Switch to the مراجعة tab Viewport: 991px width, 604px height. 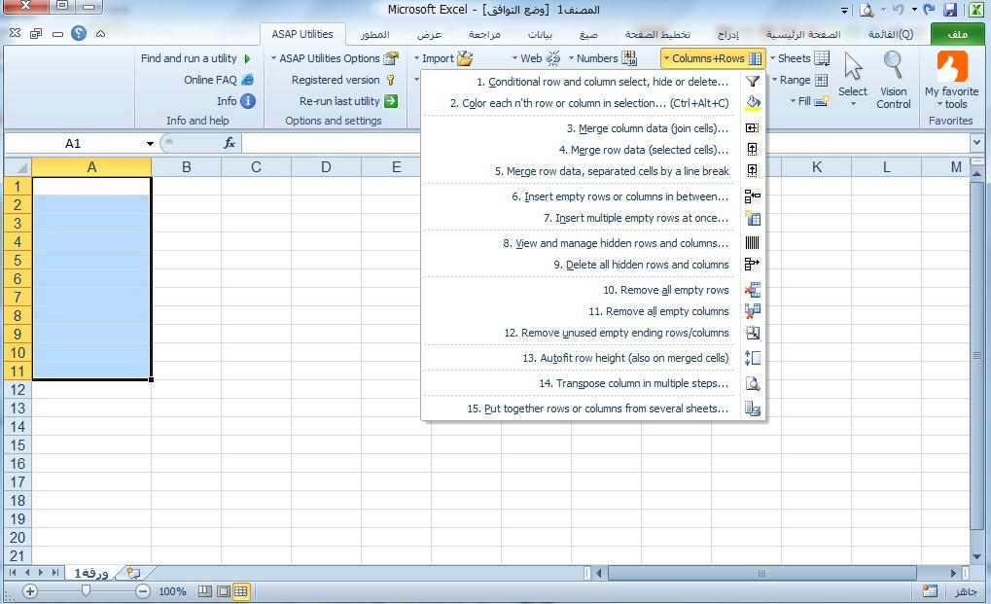[484, 34]
